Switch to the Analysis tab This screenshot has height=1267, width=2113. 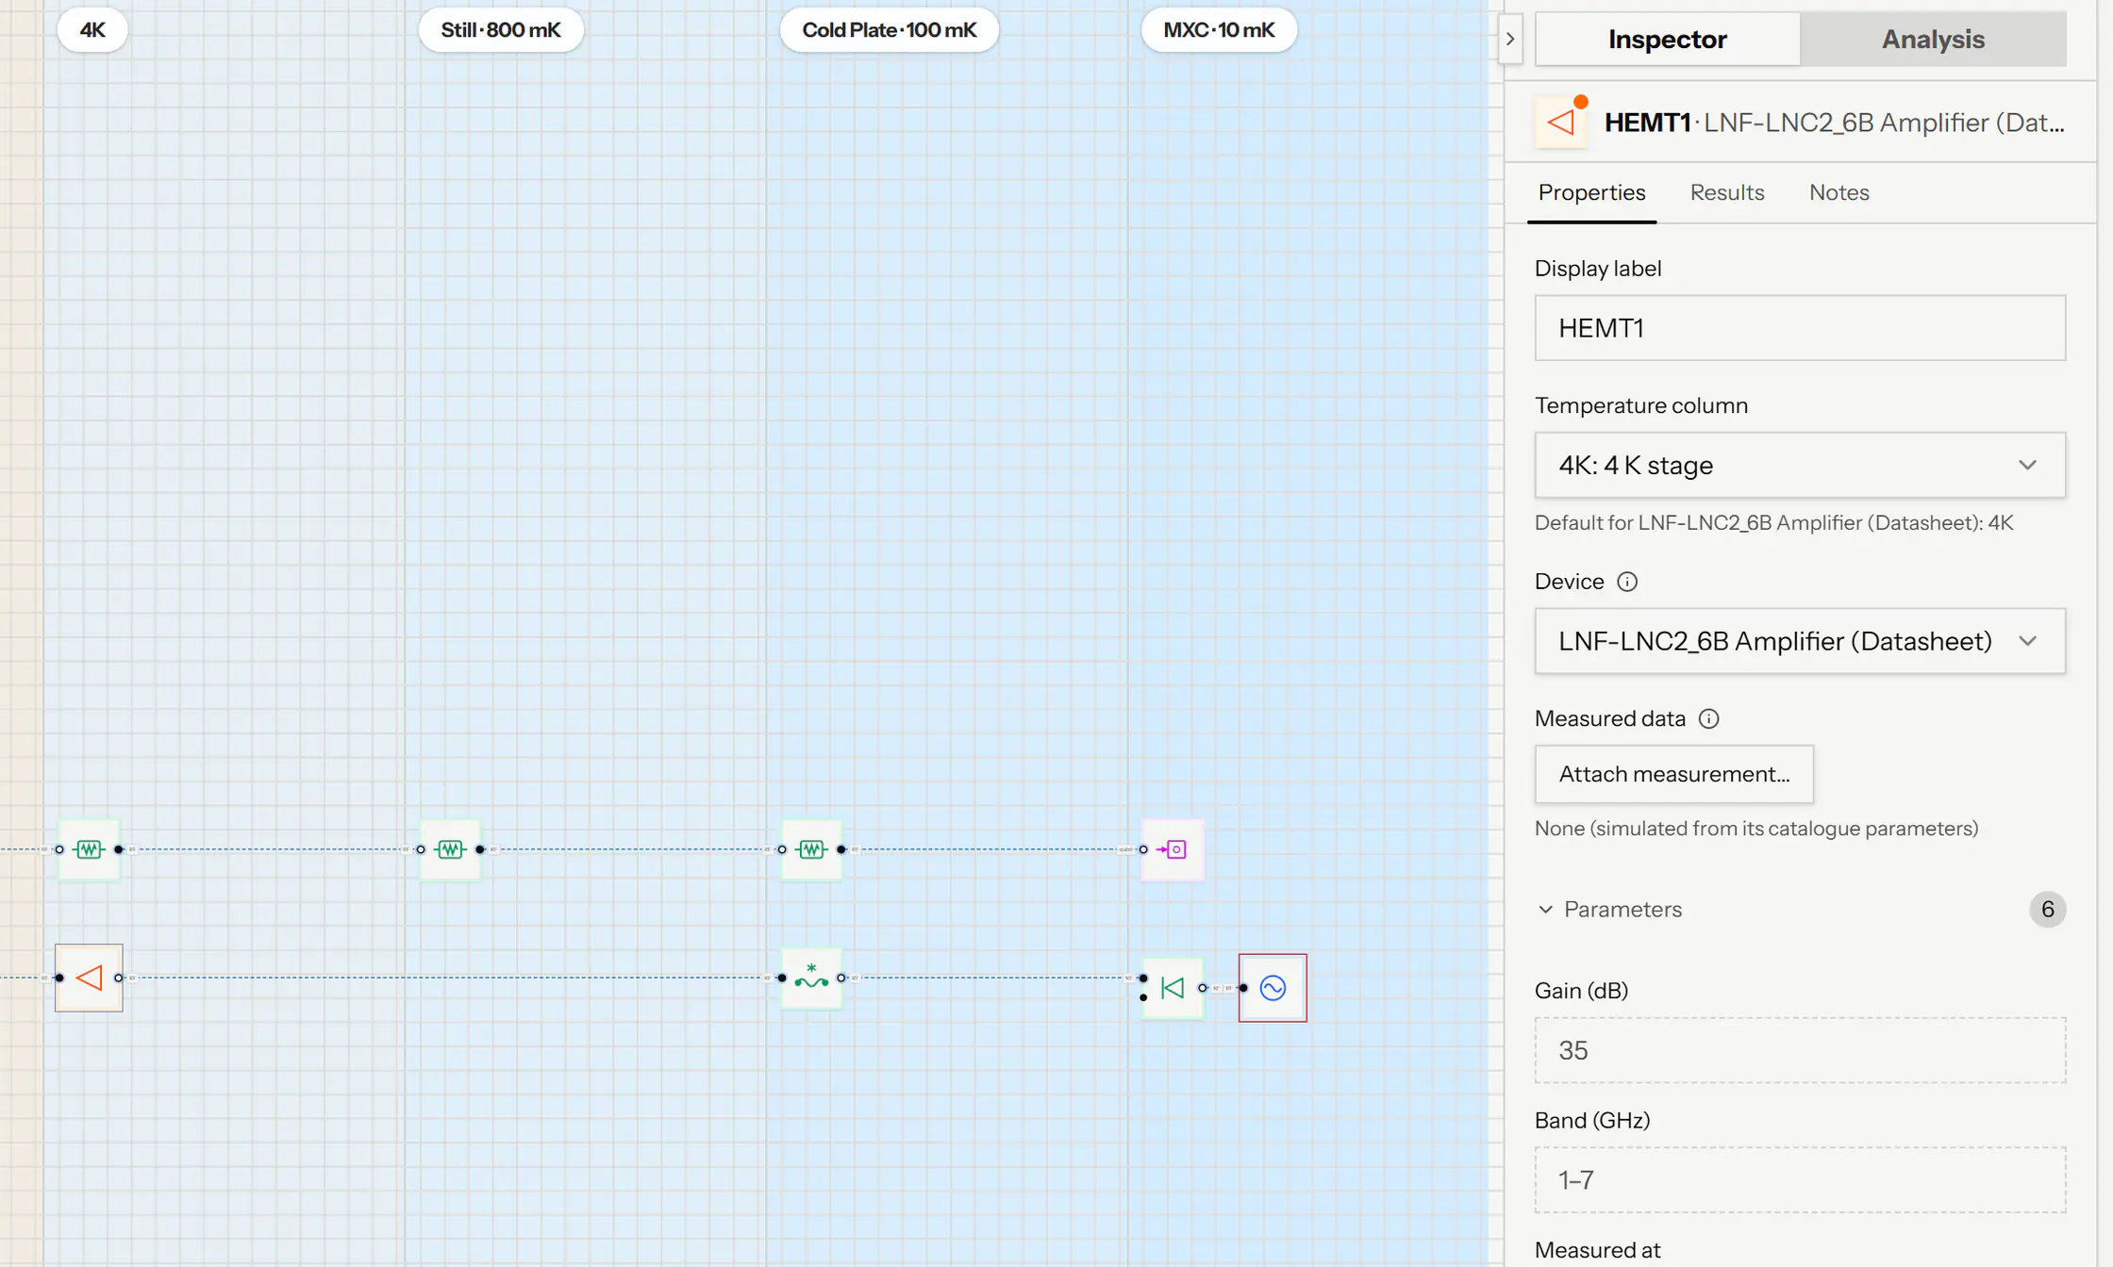pyautogui.click(x=1933, y=39)
